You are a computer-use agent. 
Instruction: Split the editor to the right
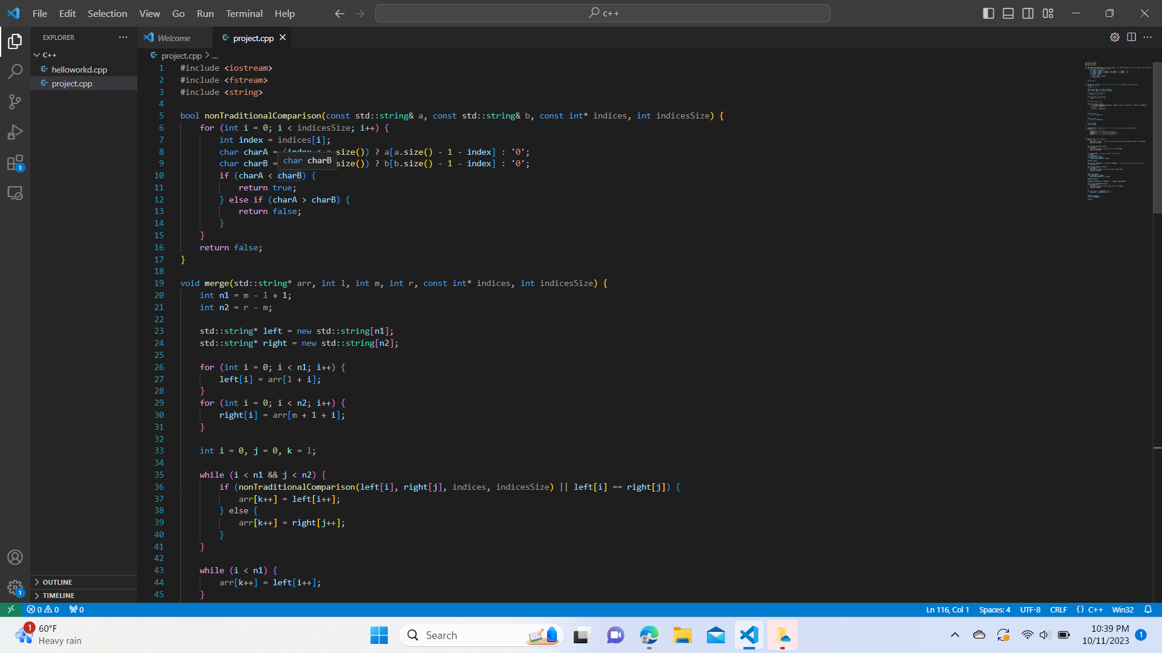[x=1131, y=37]
